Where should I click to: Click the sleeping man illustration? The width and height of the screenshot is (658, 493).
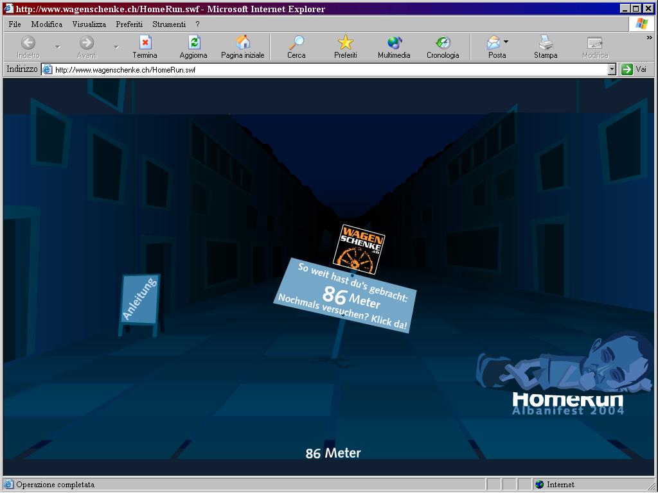point(565,361)
